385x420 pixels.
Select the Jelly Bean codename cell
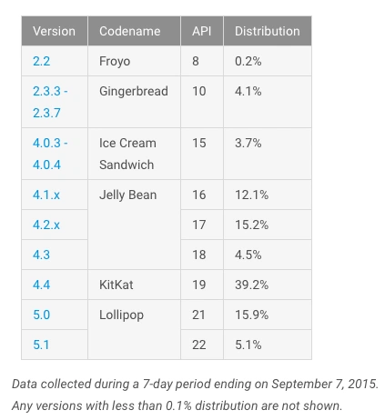134,225
